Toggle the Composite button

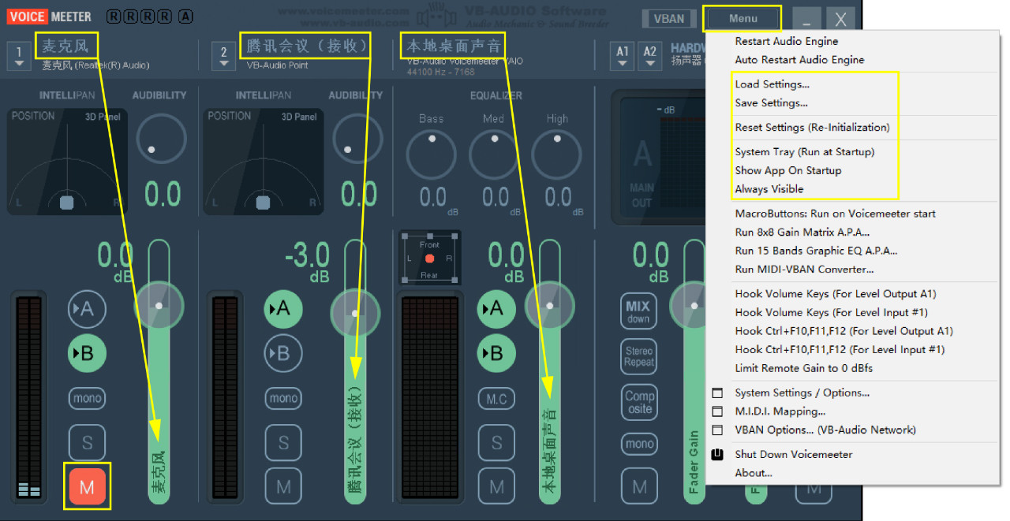tap(638, 402)
